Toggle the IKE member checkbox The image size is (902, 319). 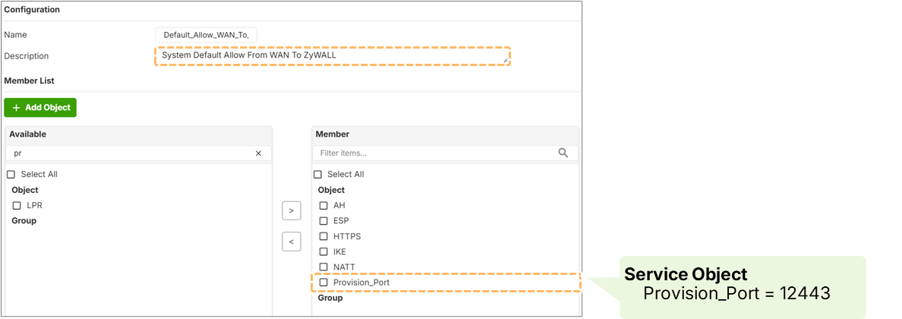click(x=323, y=251)
